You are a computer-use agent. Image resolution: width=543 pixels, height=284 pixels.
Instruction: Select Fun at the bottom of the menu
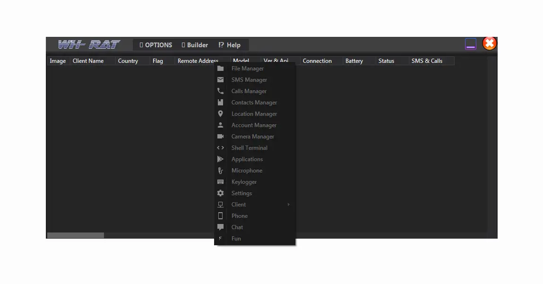(235, 238)
